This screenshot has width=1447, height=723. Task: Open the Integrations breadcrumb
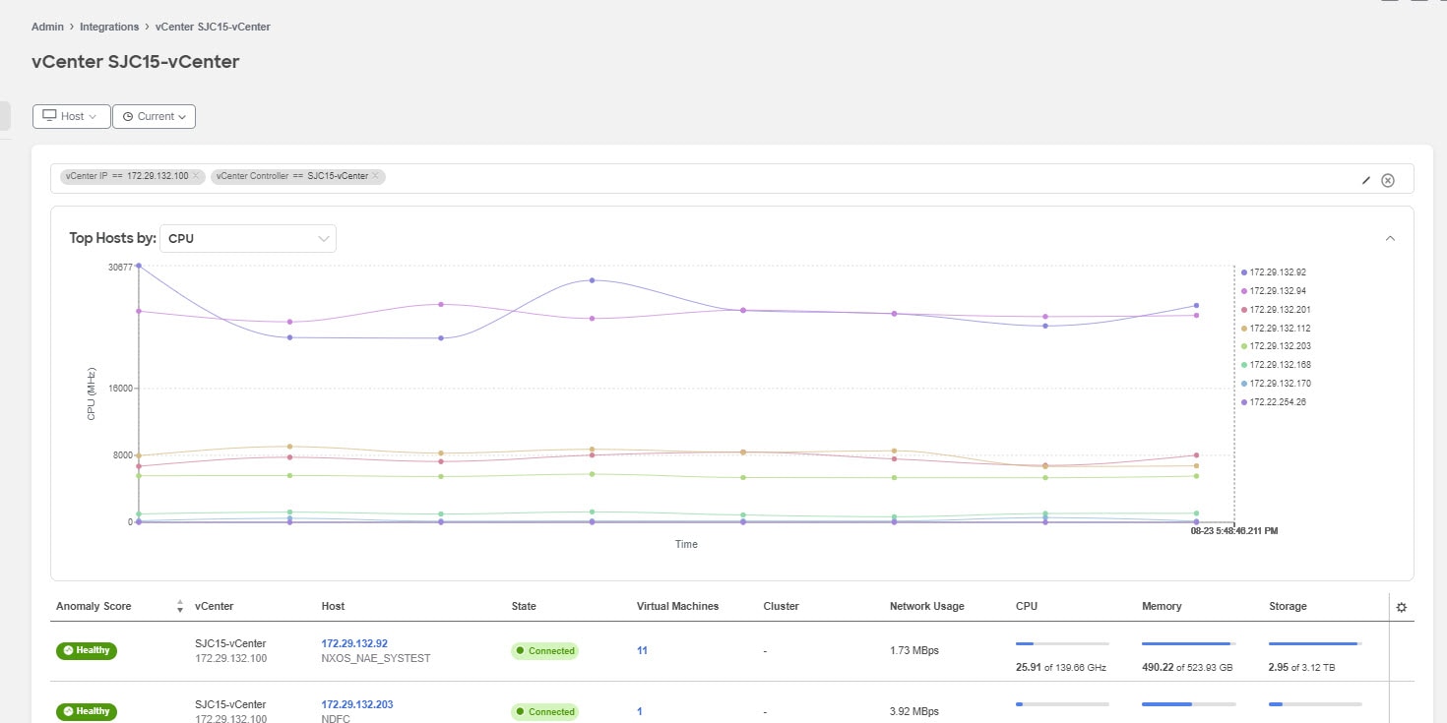(109, 27)
